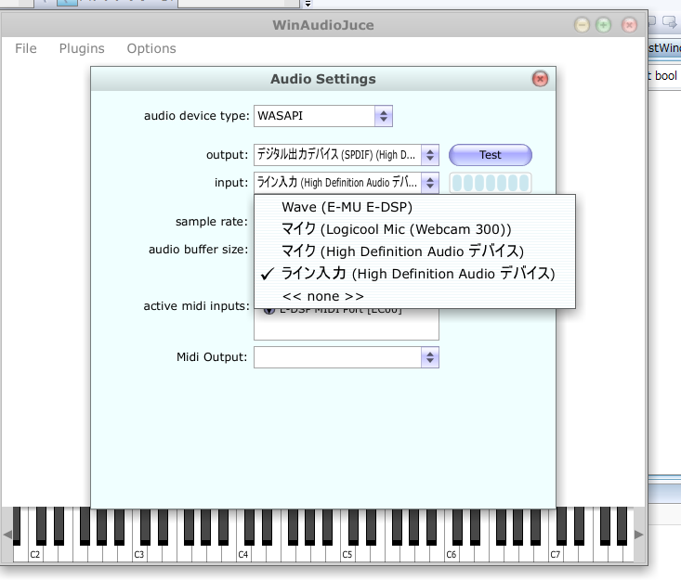This screenshot has width=681, height=580.
Task: Click the Test button for output
Action: tap(490, 155)
